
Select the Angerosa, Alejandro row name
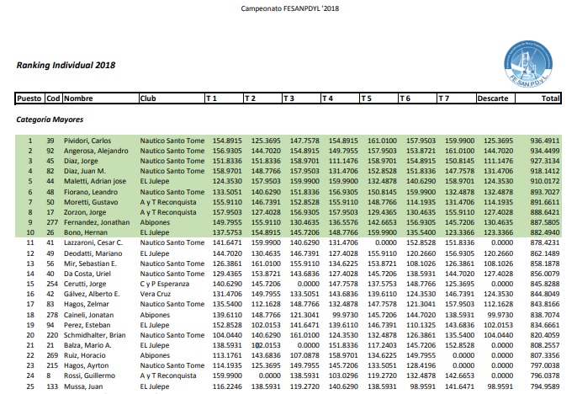click(x=97, y=151)
